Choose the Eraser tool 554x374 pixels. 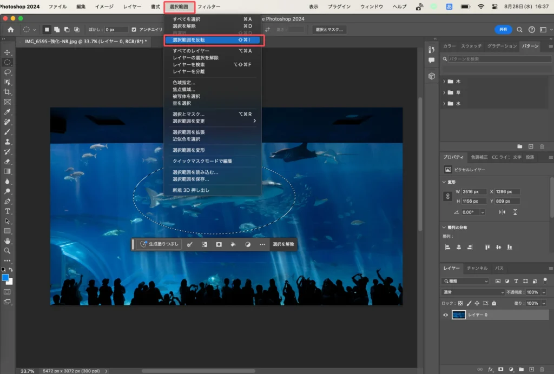[x=8, y=161]
